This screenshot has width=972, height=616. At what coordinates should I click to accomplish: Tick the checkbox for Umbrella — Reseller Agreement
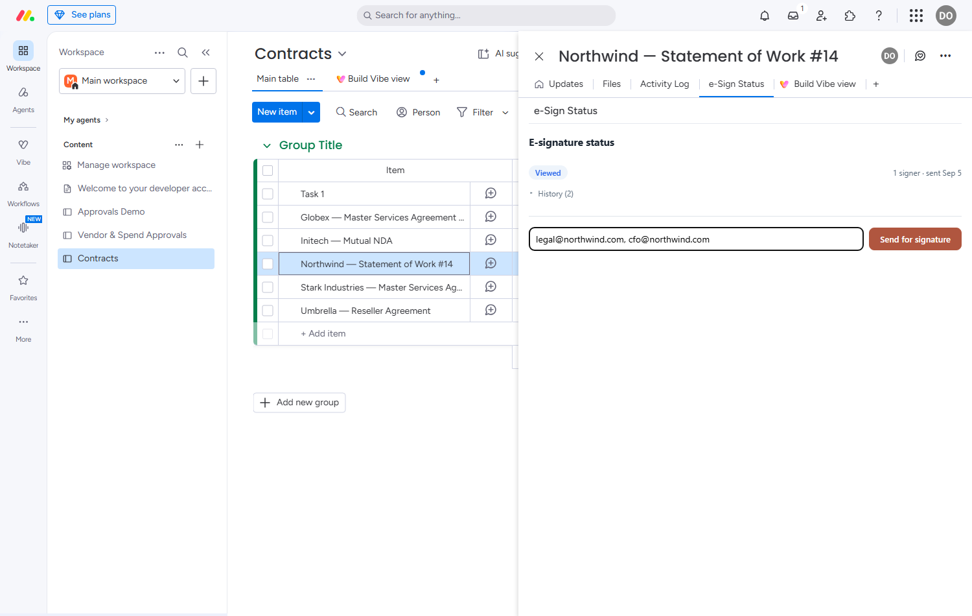pos(268,311)
